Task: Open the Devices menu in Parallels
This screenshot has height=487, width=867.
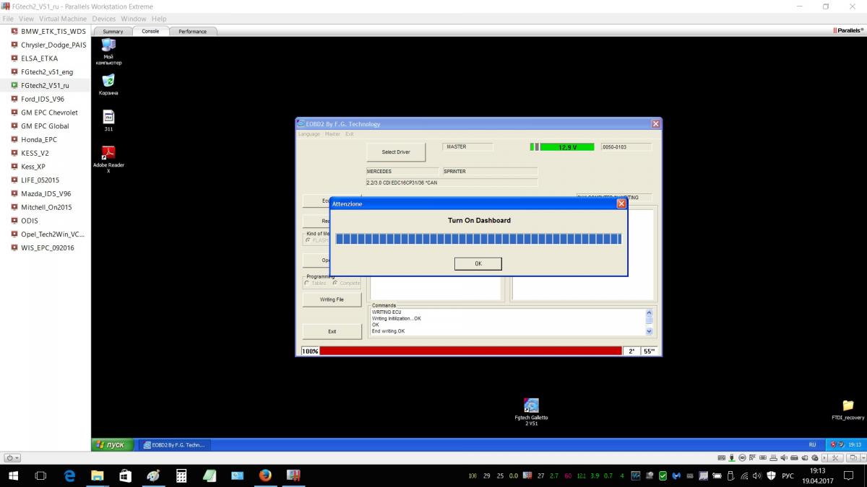Action: point(104,19)
